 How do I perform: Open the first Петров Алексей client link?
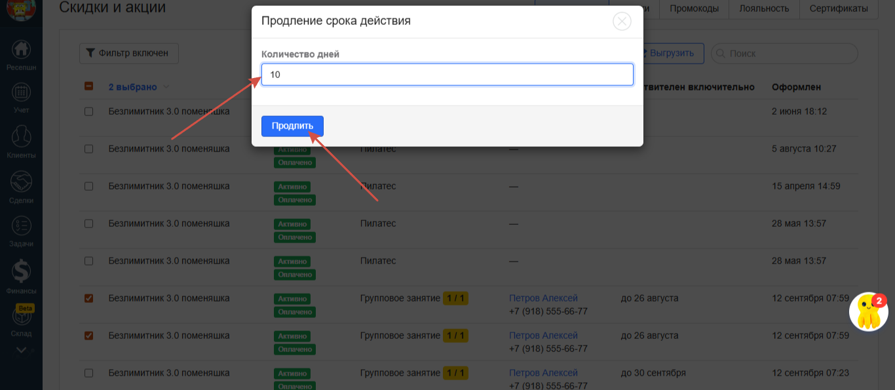pos(543,298)
